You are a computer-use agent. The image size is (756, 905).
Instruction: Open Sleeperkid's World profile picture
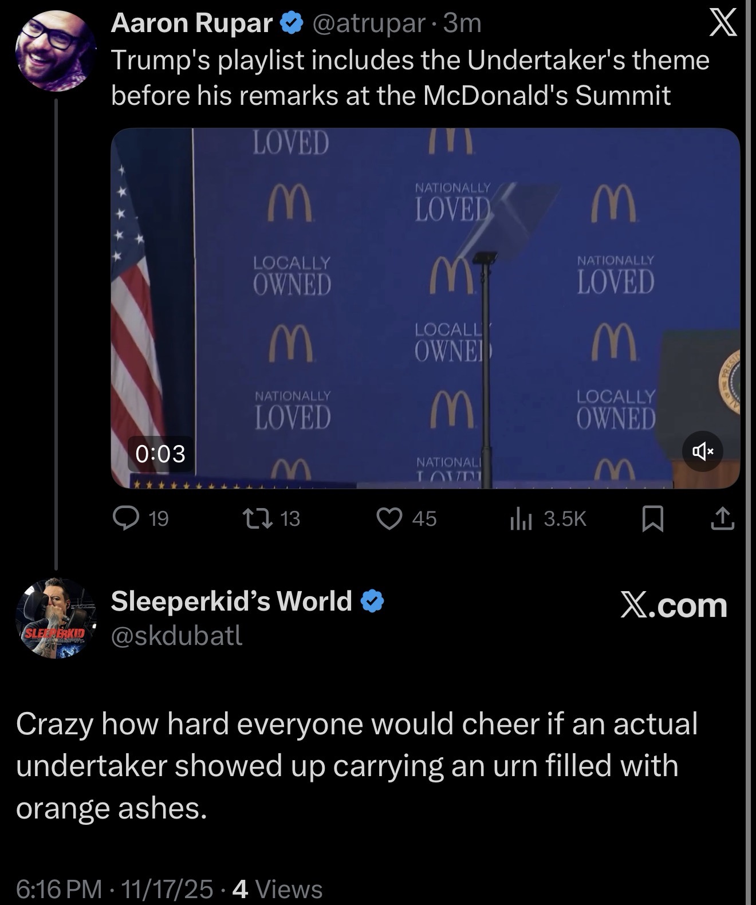[x=56, y=618]
